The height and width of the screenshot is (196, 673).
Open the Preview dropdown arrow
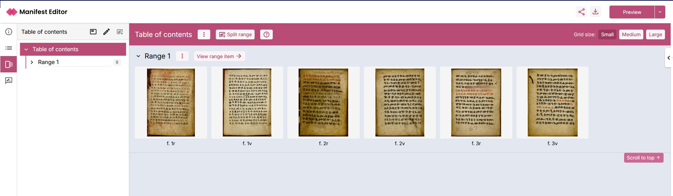coord(660,12)
